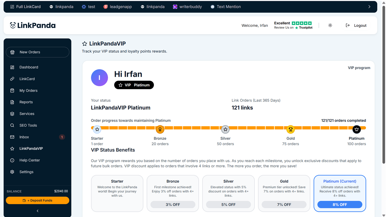Click the LinkPandaVIP star icon in sidebar

tap(12, 149)
